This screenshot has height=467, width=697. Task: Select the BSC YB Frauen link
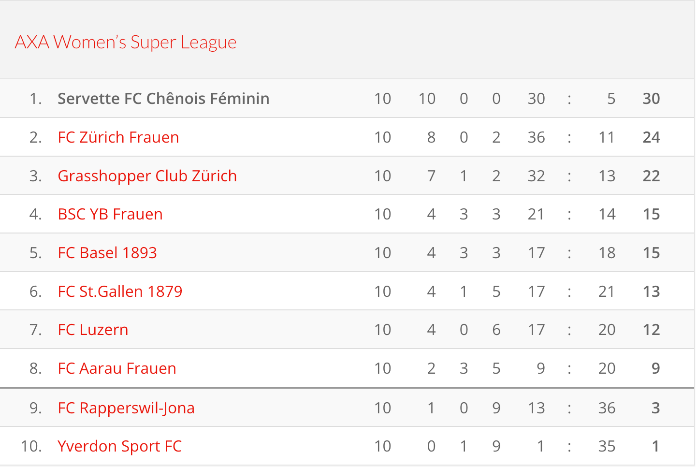click(x=110, y=214)
